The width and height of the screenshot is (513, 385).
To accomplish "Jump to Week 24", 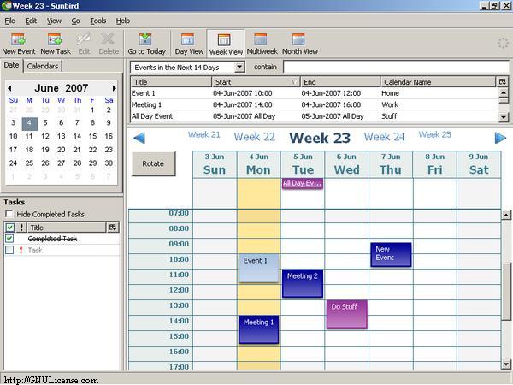I will 385,137.
